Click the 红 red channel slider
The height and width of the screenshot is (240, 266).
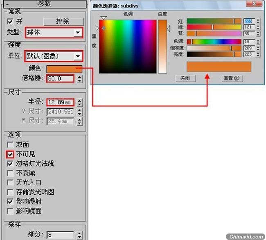[x=214, y=21]
